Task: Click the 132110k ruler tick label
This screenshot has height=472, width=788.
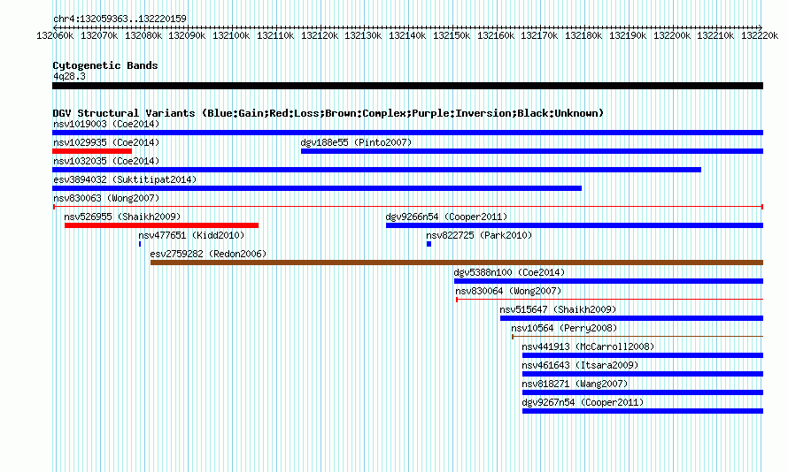Action: pos(275,35)
